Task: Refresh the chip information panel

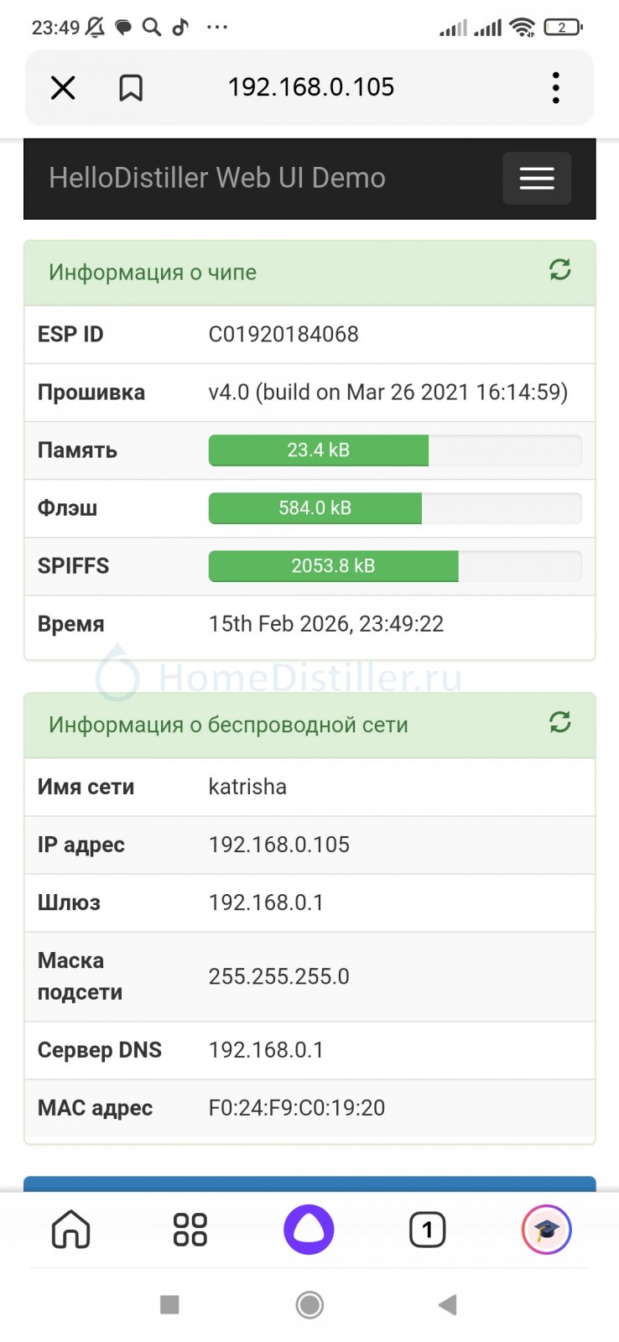Action: pos(559,270)
